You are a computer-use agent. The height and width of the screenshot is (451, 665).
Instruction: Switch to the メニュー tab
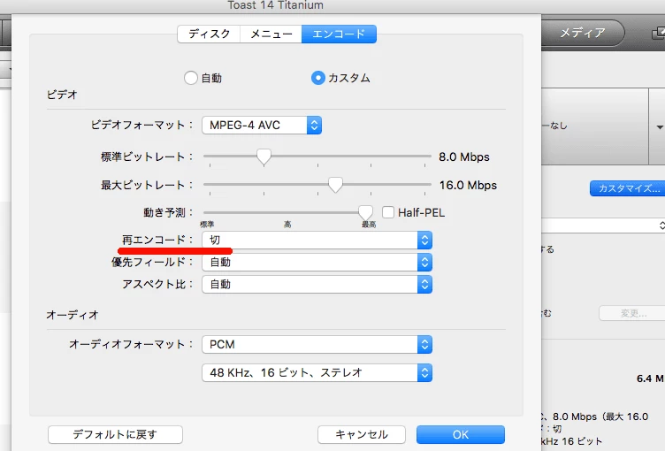pos(271,34)
